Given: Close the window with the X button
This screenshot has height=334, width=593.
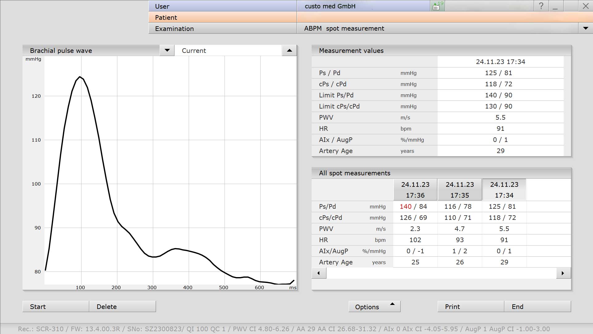Looking at the screenshot, I should coord(586,6).
